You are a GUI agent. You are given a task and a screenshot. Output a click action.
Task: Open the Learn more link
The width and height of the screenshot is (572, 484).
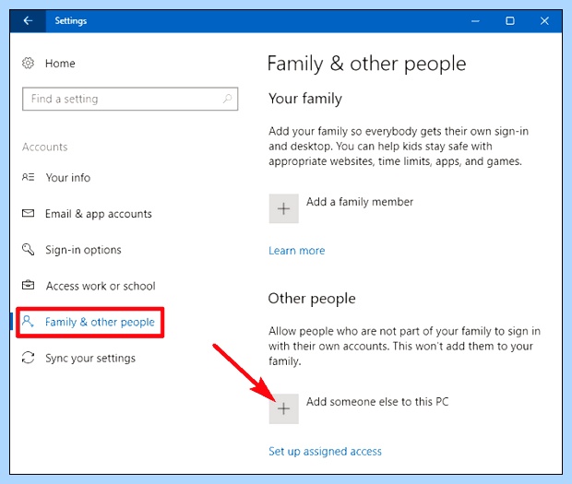coord(296,251)
